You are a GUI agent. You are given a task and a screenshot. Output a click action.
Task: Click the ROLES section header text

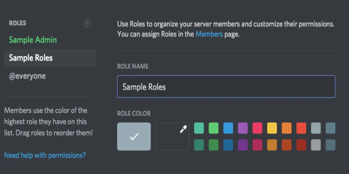click(17, 23)
